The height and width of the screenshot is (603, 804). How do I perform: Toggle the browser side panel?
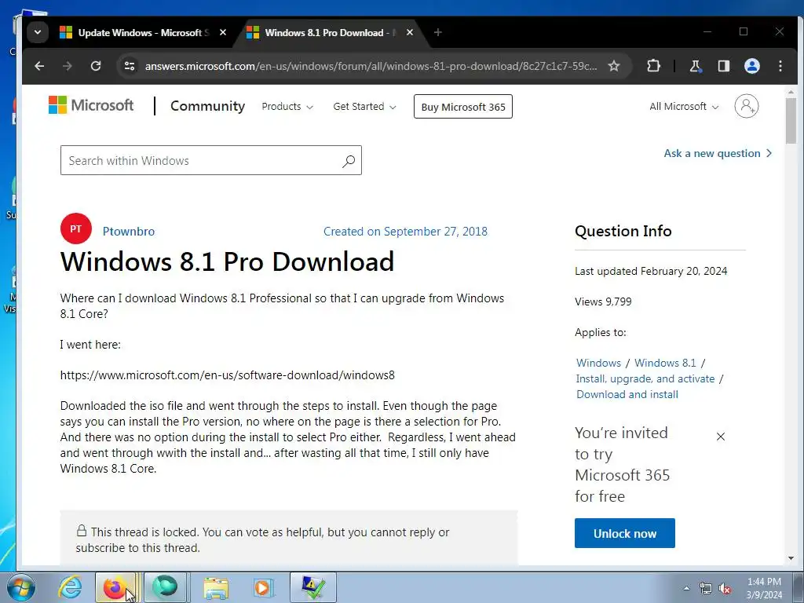tap(723, 66)
